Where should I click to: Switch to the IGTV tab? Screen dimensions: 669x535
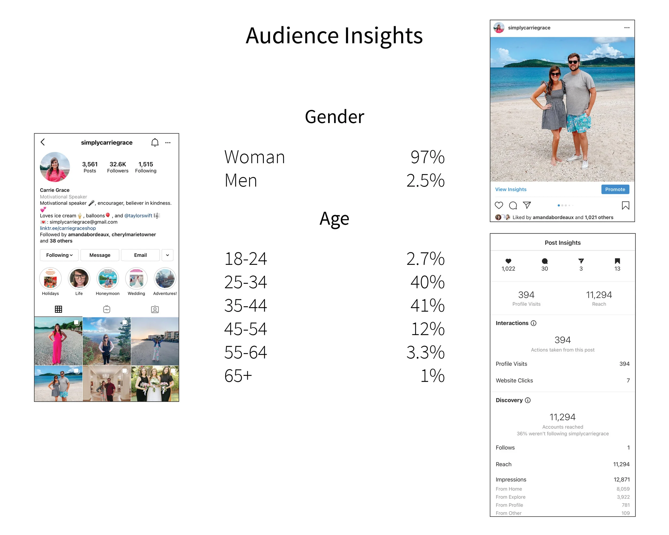pyautogui.click(x=107, y=309)
